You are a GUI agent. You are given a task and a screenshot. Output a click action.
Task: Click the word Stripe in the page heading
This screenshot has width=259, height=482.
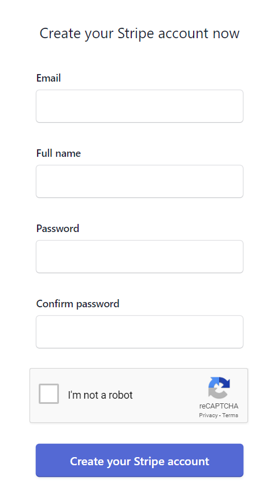135,34
